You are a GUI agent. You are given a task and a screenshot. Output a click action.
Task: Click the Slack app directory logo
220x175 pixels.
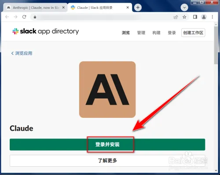click(46, 31)
